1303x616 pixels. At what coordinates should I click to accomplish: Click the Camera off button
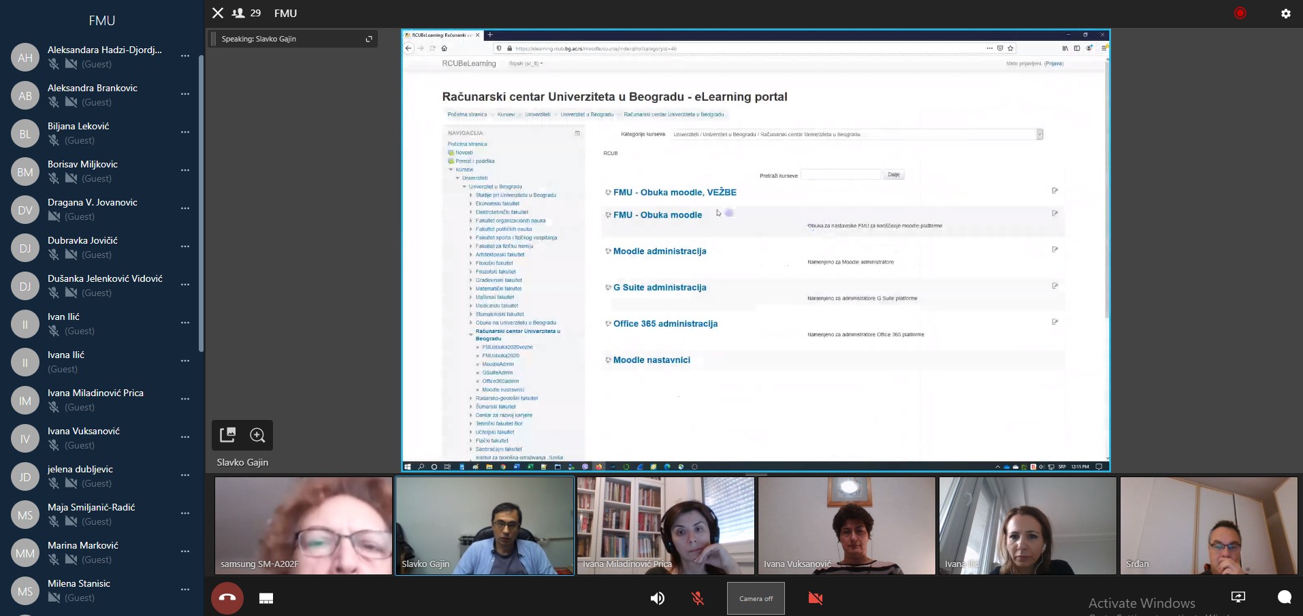756,598
